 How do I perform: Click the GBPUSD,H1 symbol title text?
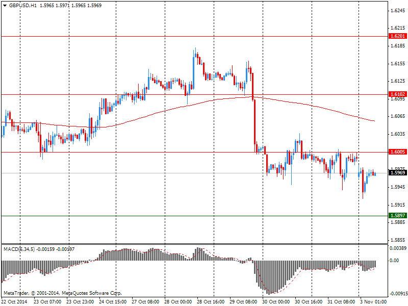pos(23,6)
